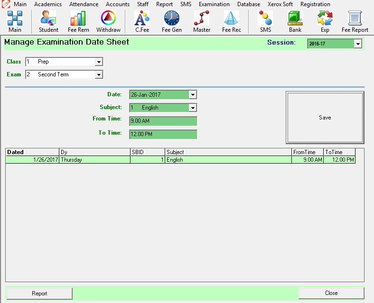Click the From Time field
Viewport: 374px width, 303px height.
163,121
